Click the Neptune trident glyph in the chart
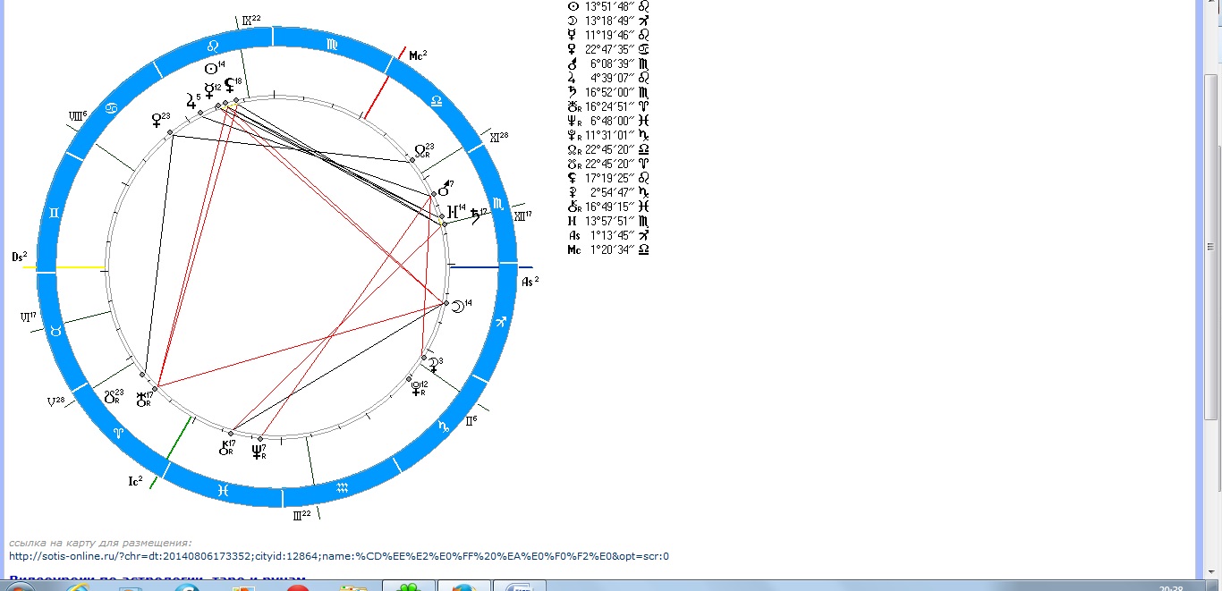1222x591 pixels. tap(258, 452)
